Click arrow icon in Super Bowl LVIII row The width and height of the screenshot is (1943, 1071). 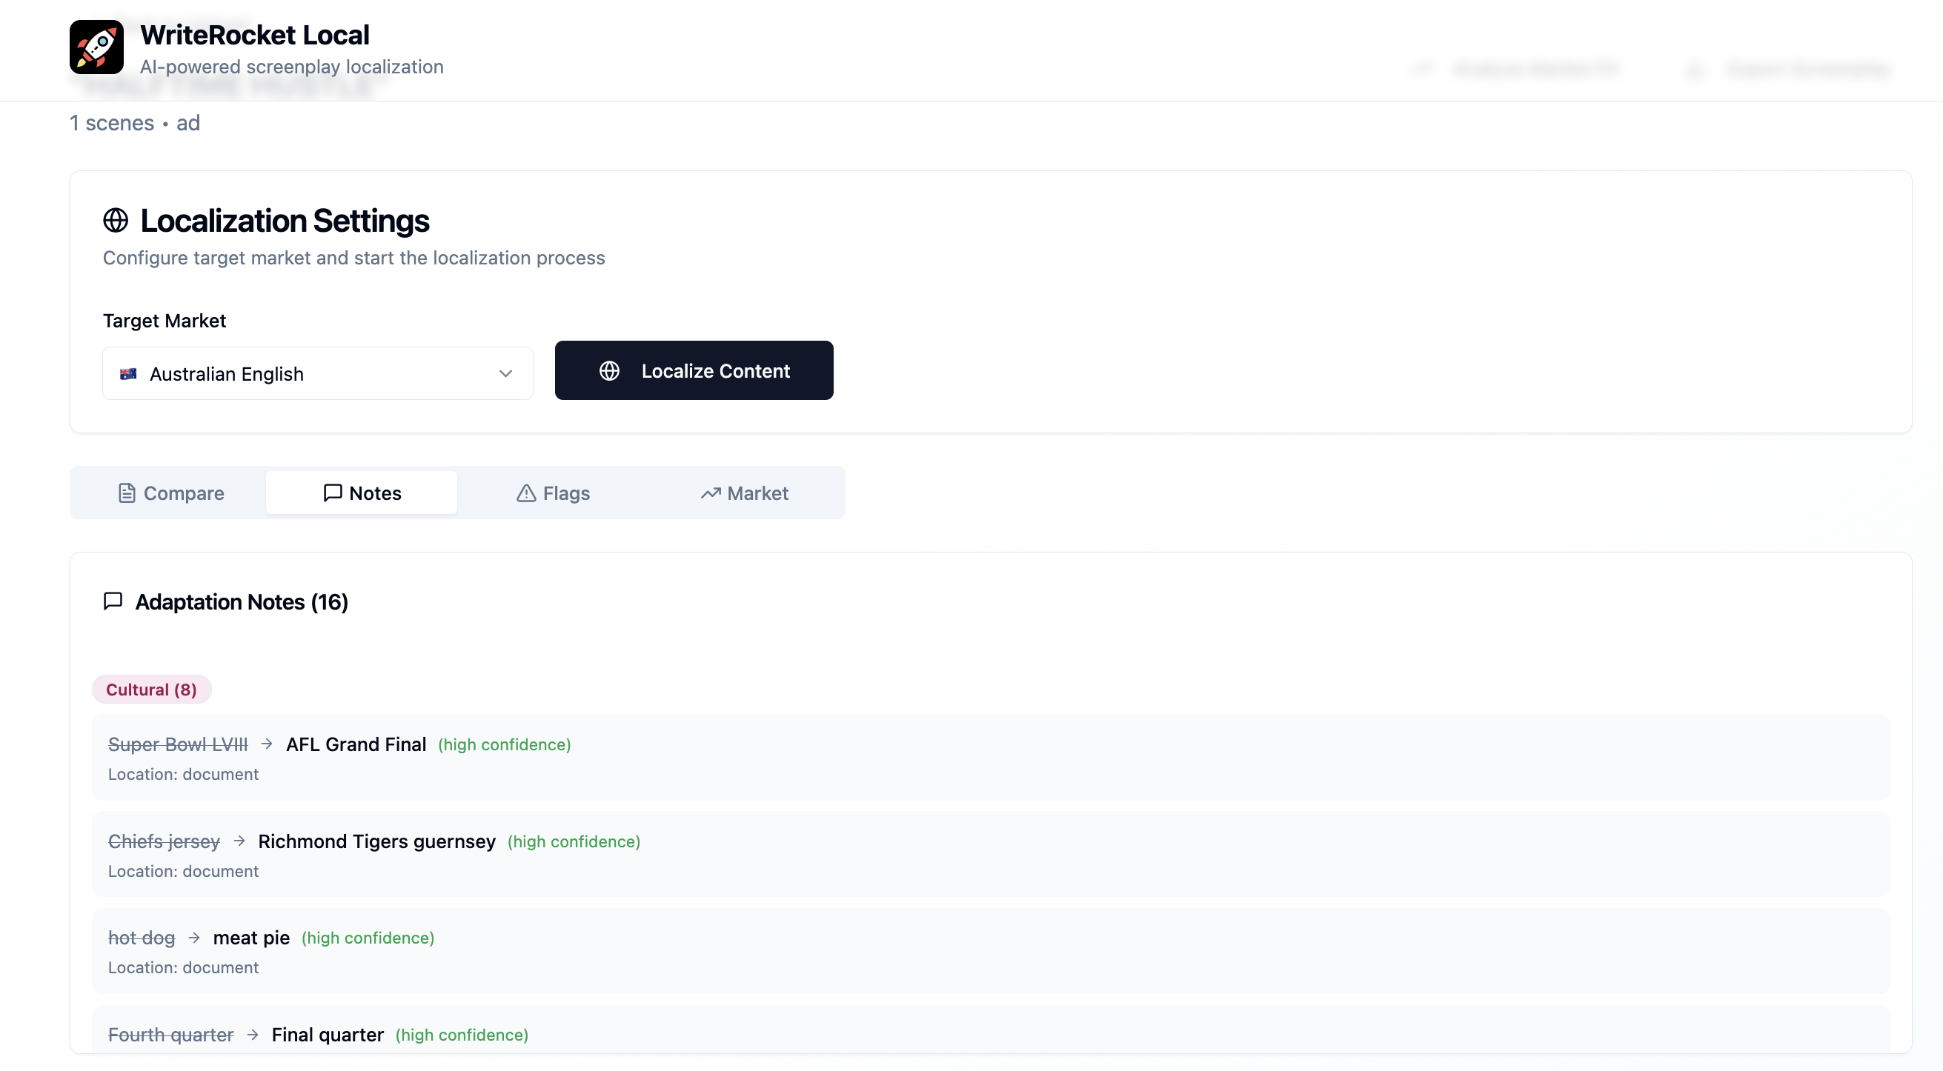pos(266,744)
